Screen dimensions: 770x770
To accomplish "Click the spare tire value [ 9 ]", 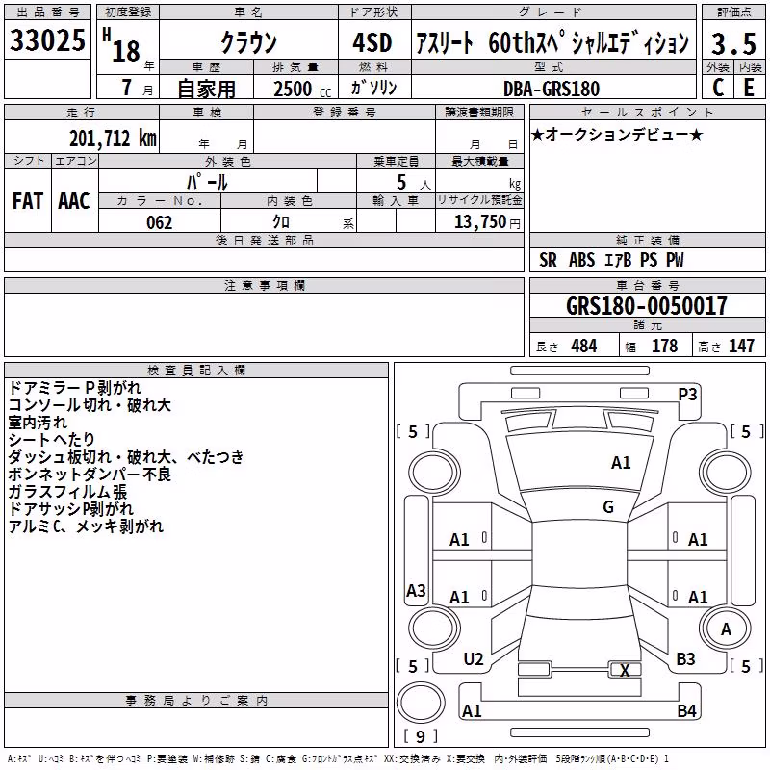I will pyautogui.click(x=421, y=736).
